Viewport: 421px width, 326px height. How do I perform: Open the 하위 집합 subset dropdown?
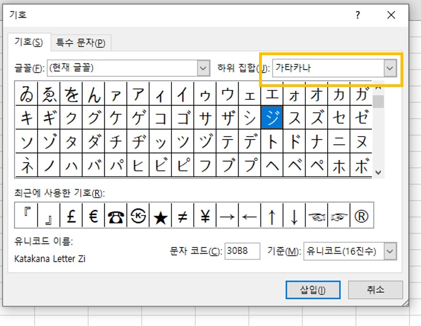pos(390,68)
